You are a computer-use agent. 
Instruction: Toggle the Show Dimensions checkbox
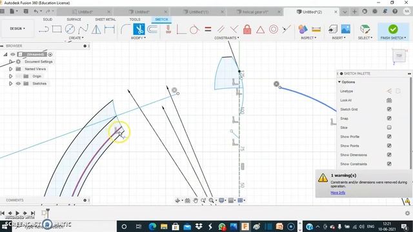coord(389,155)
